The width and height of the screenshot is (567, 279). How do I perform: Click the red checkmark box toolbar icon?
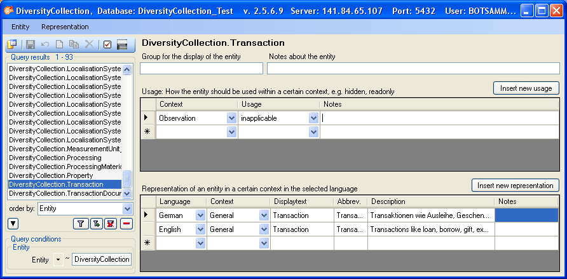pos(107,44)
